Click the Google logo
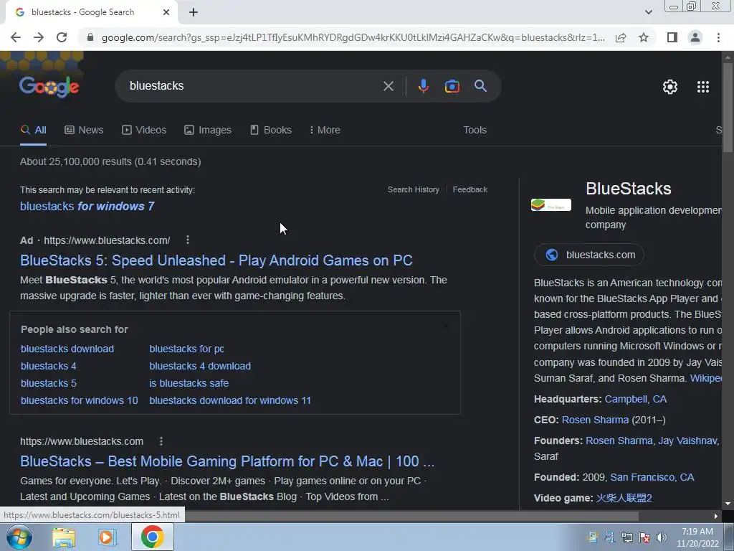This screenshot has width=734, height=551. click(x=49, y=87)
